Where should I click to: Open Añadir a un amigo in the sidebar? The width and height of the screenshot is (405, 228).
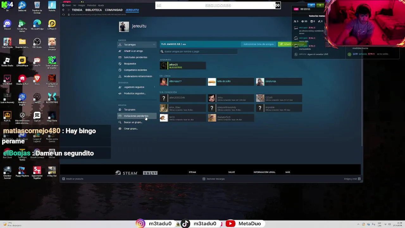(x=137, y=51)
